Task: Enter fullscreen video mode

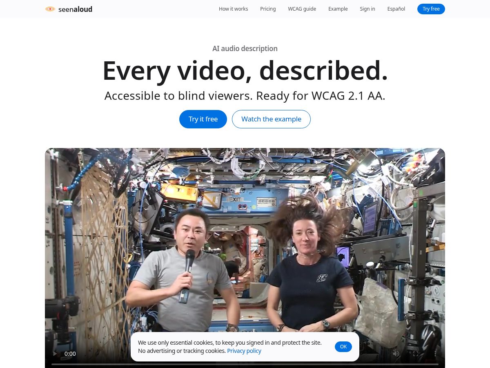Action: tap(416, 354)
